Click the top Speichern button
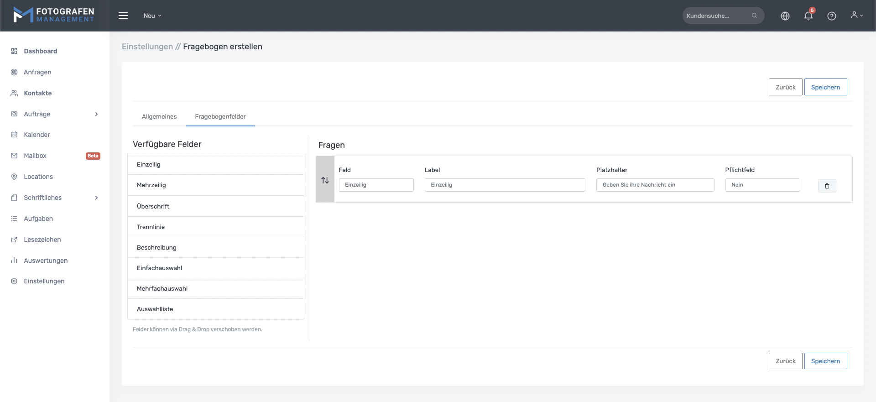Screen dimensions: 876x402 point(825,87)
